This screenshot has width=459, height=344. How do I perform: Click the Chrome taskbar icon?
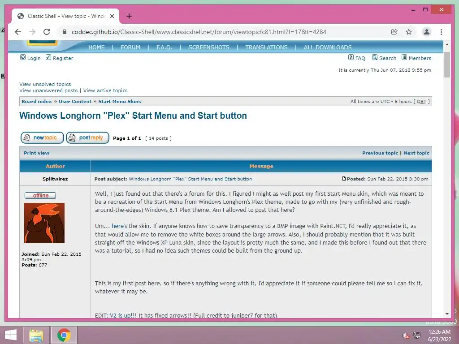64,335
